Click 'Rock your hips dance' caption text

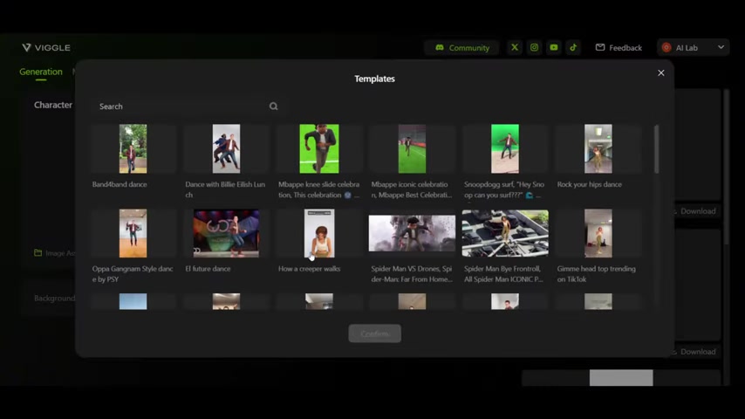coord(589,184)
